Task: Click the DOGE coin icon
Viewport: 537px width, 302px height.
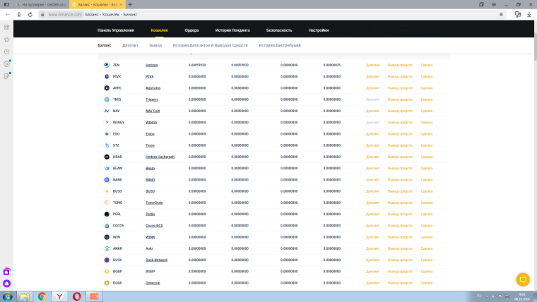Action: click(107, 283)
